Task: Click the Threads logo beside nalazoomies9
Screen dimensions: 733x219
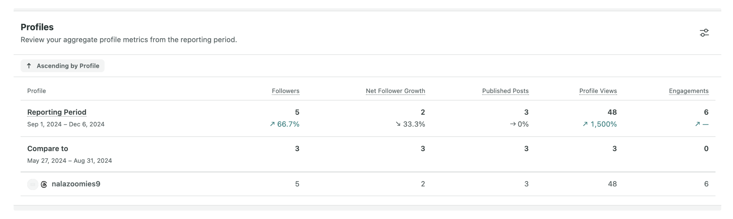Action: point(44,184)
